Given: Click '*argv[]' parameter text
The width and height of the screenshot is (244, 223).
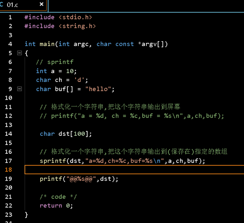Looking at the screenshot, I should tap(153, 44).
